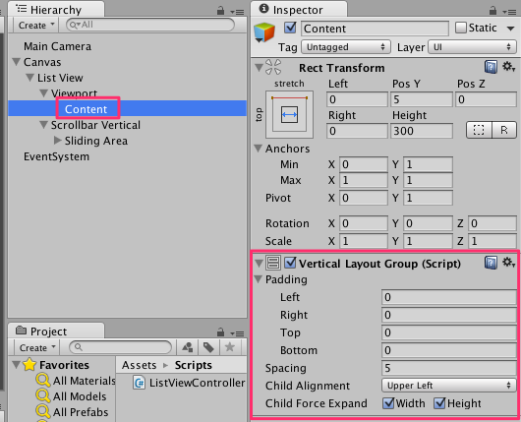This screenshot has height=422, width=521.
Task: Collapse the Vertical Layout Group component
Action: pos(259,264)
